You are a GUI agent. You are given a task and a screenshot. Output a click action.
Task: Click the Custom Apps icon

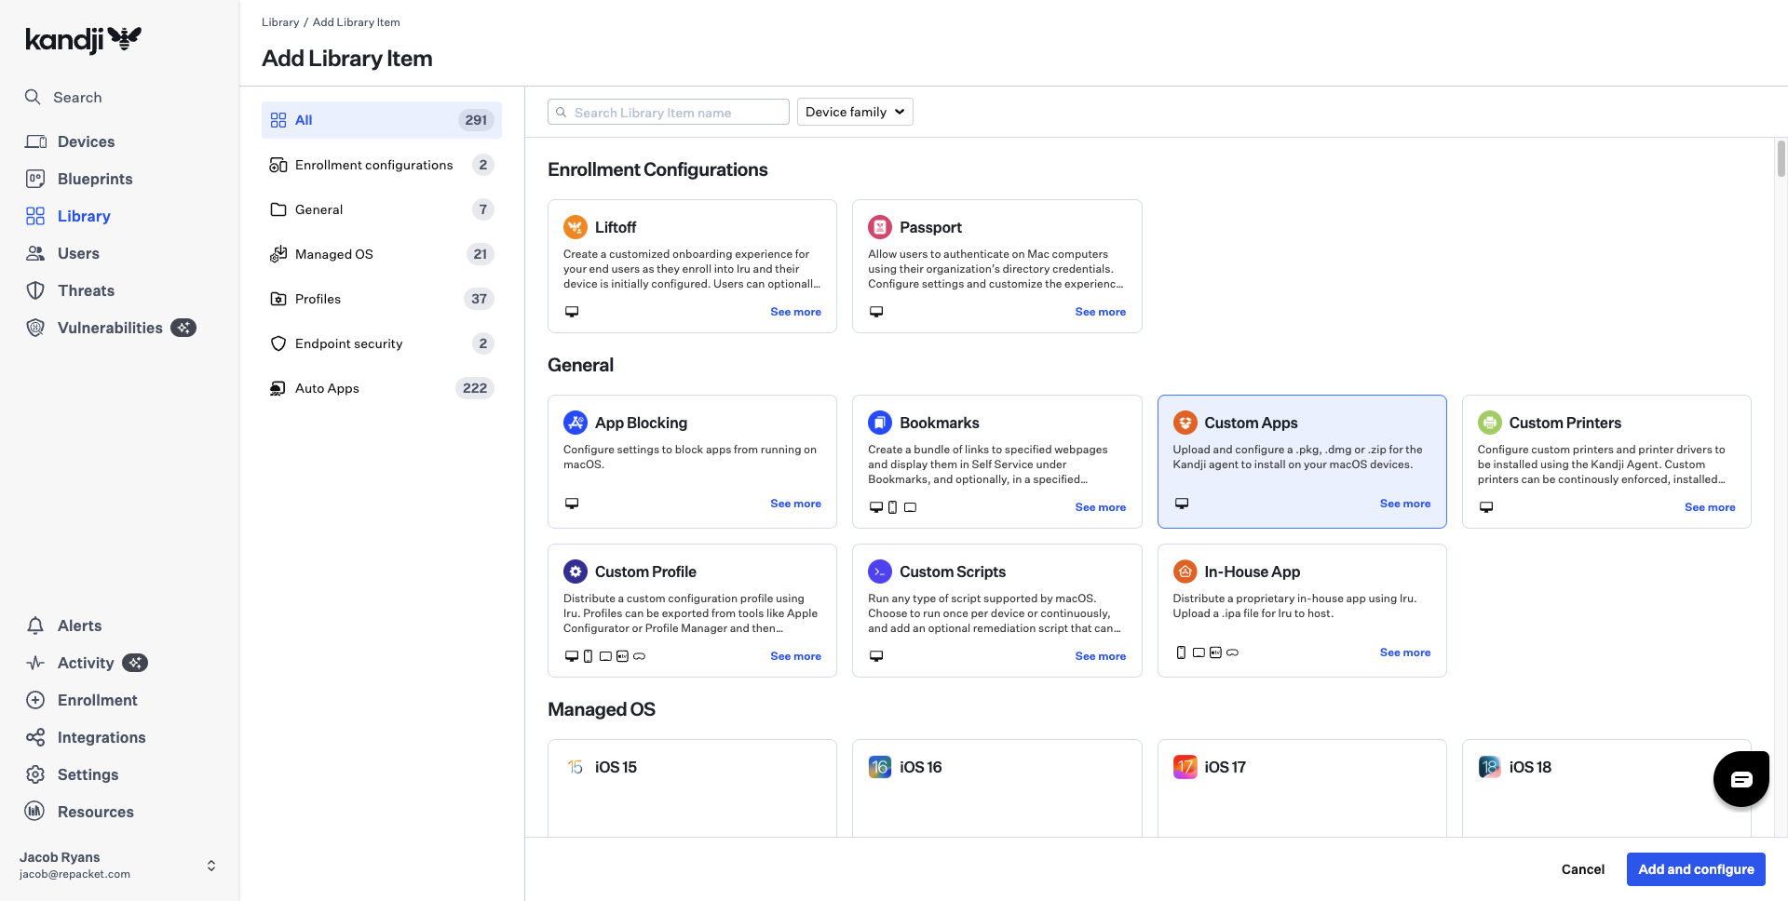tap(1185, 423)
